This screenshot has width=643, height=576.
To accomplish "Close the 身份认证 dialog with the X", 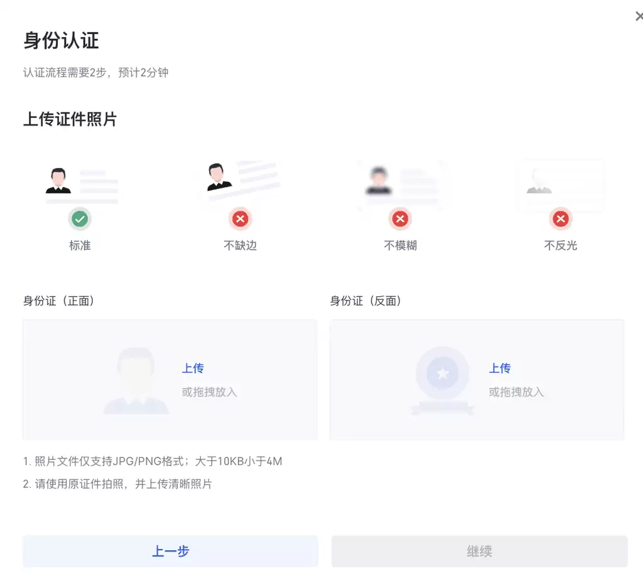I will click(639, 16).
